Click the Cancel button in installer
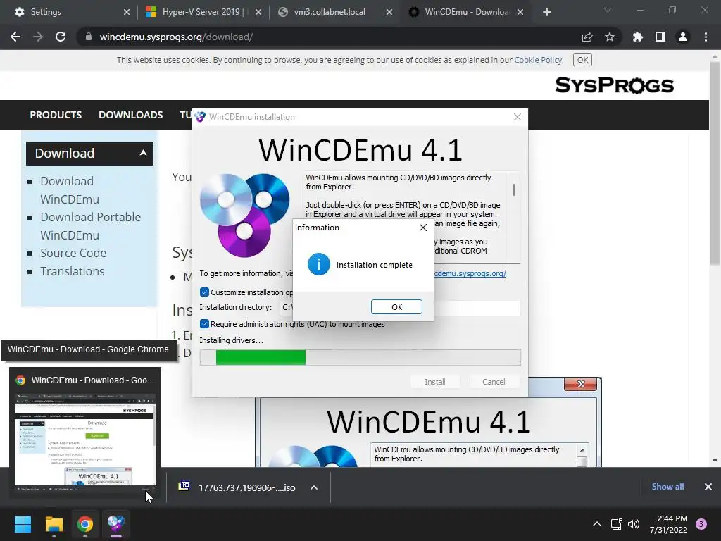Viewport: 721px width, 541px height. point(494,382)
